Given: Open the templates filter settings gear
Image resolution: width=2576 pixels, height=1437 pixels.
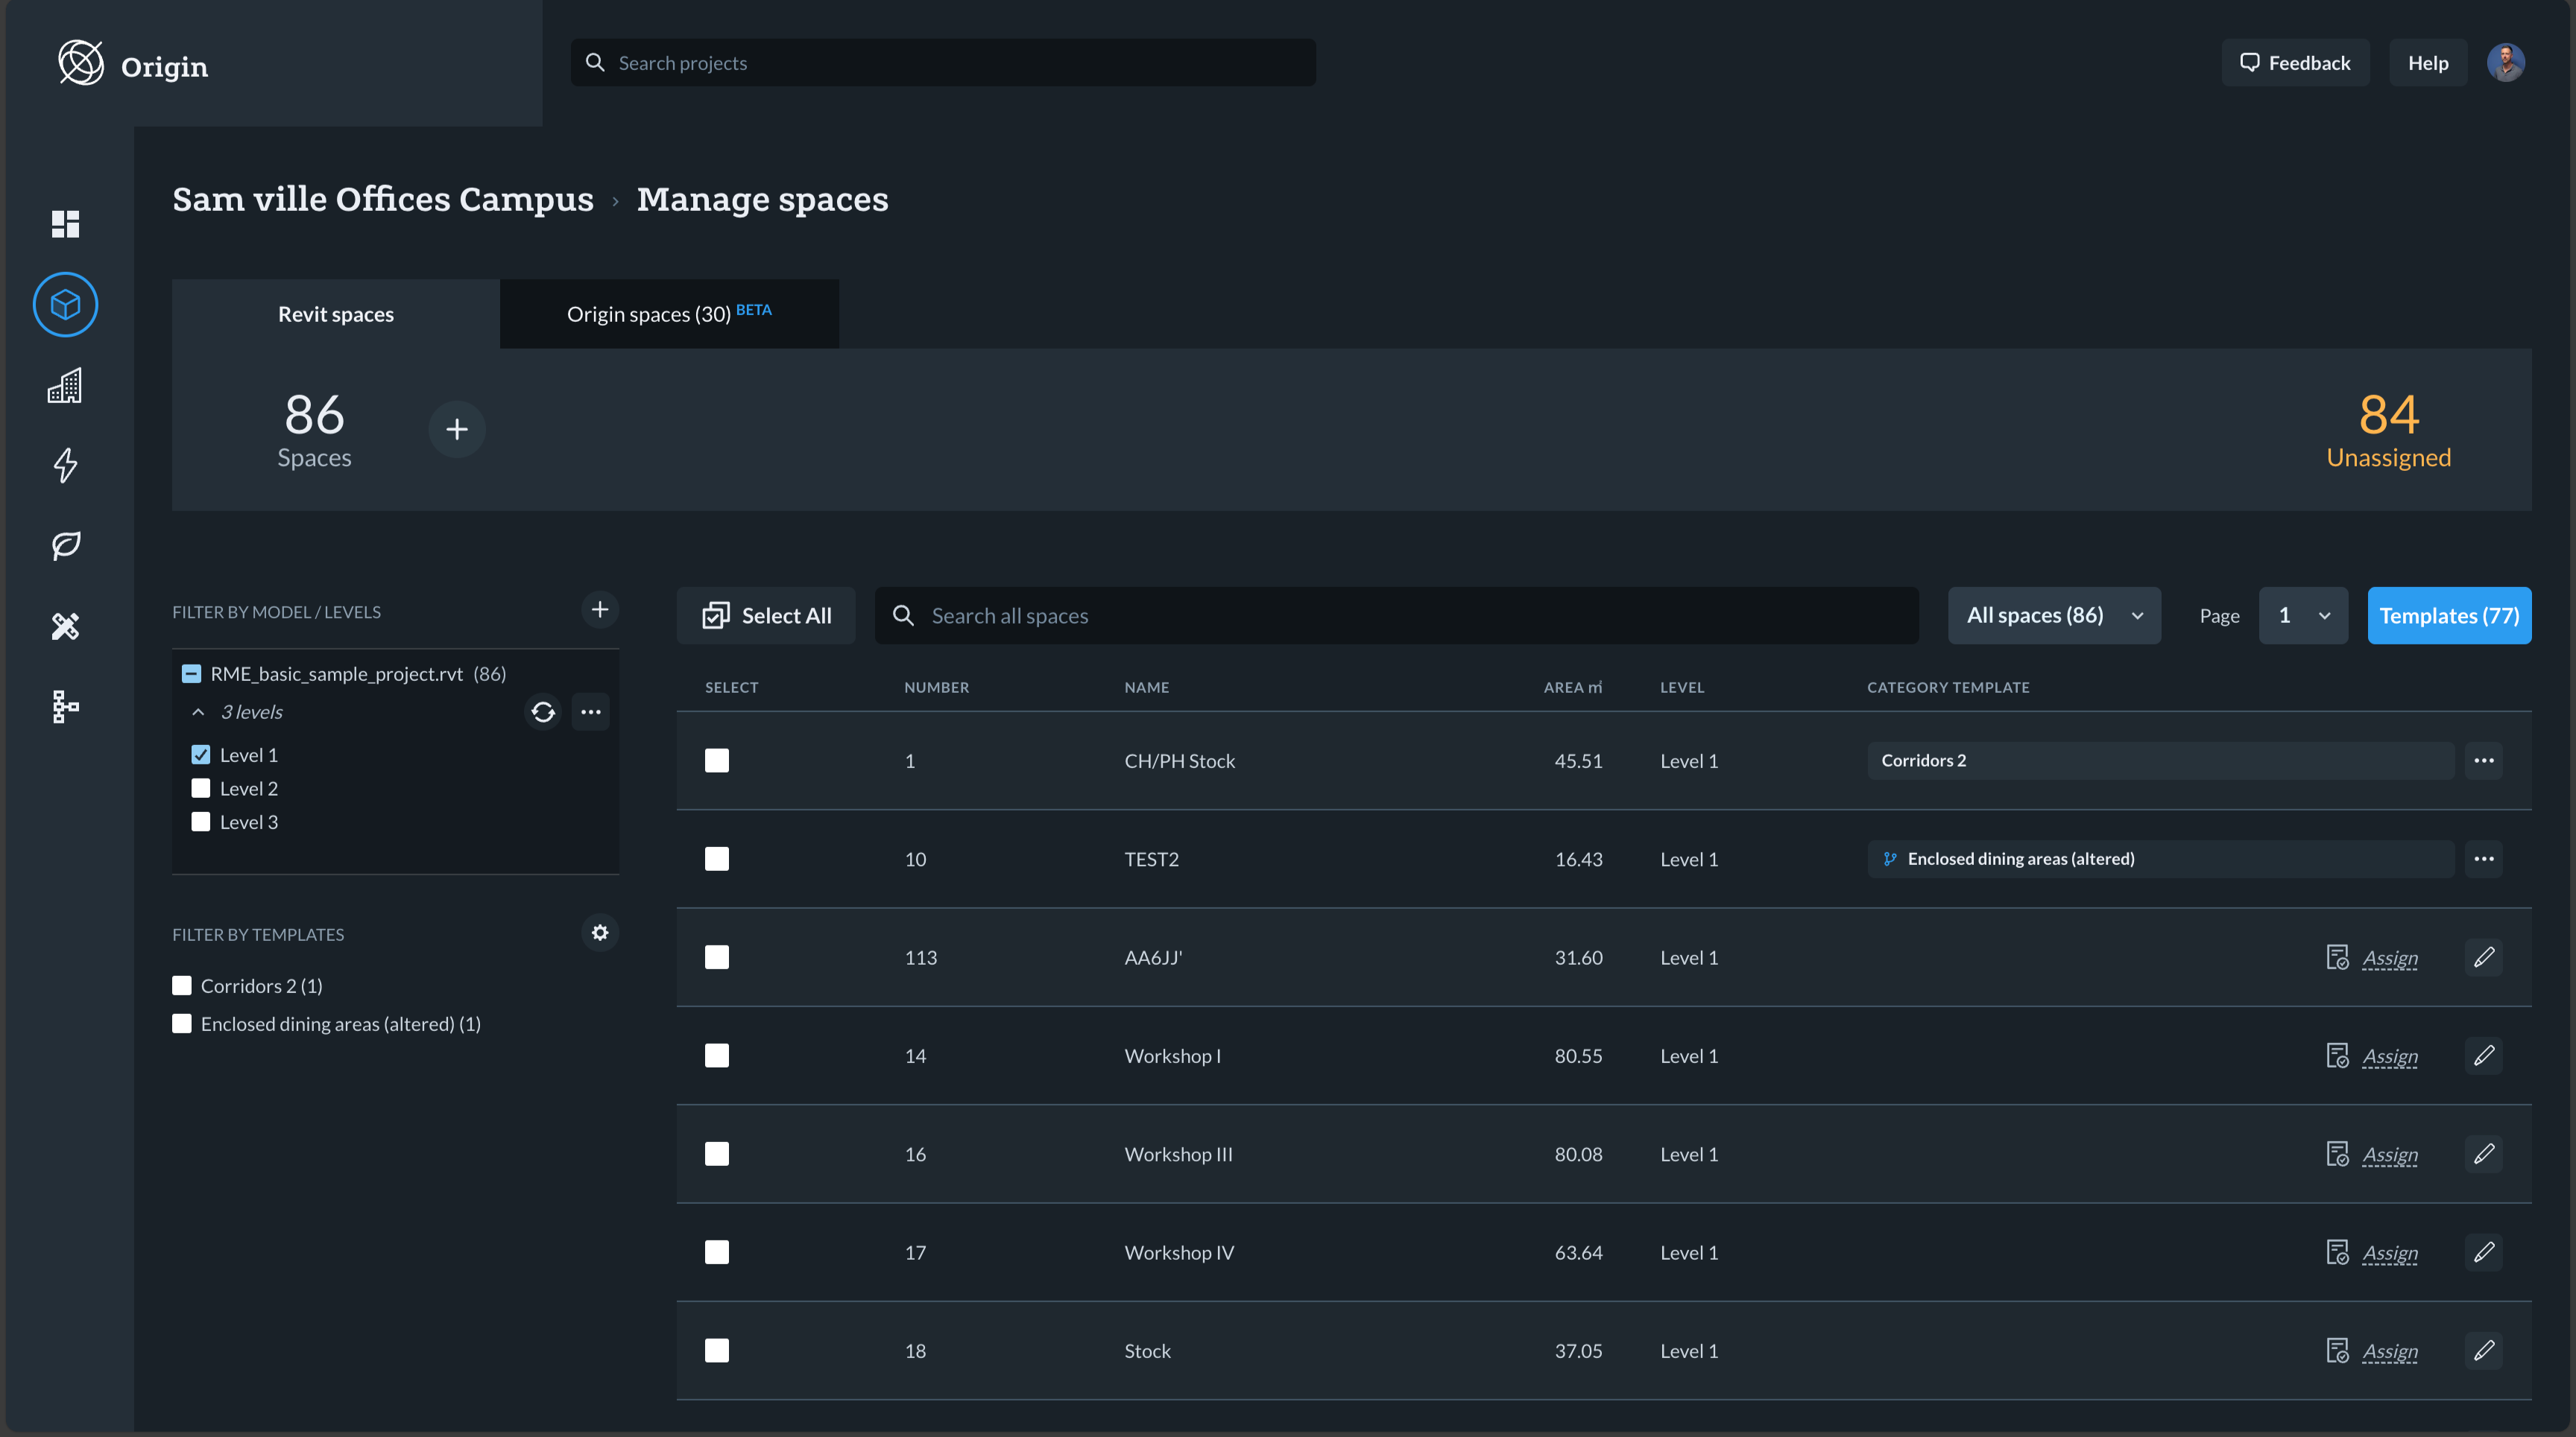Looking at the screenshot, I should [600, 933].
